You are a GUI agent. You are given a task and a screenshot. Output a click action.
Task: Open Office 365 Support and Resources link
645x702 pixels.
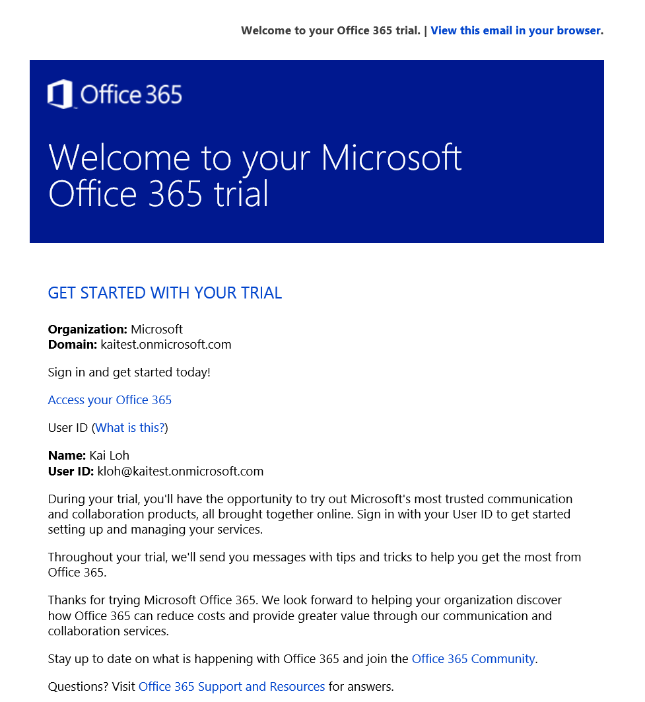232,686
